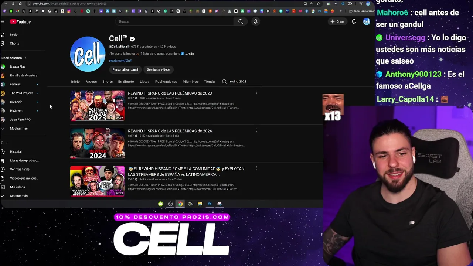This screenshot has width=473, height=266.
Task: Open the Chrome taskbar icon
Action: (180, 204)
